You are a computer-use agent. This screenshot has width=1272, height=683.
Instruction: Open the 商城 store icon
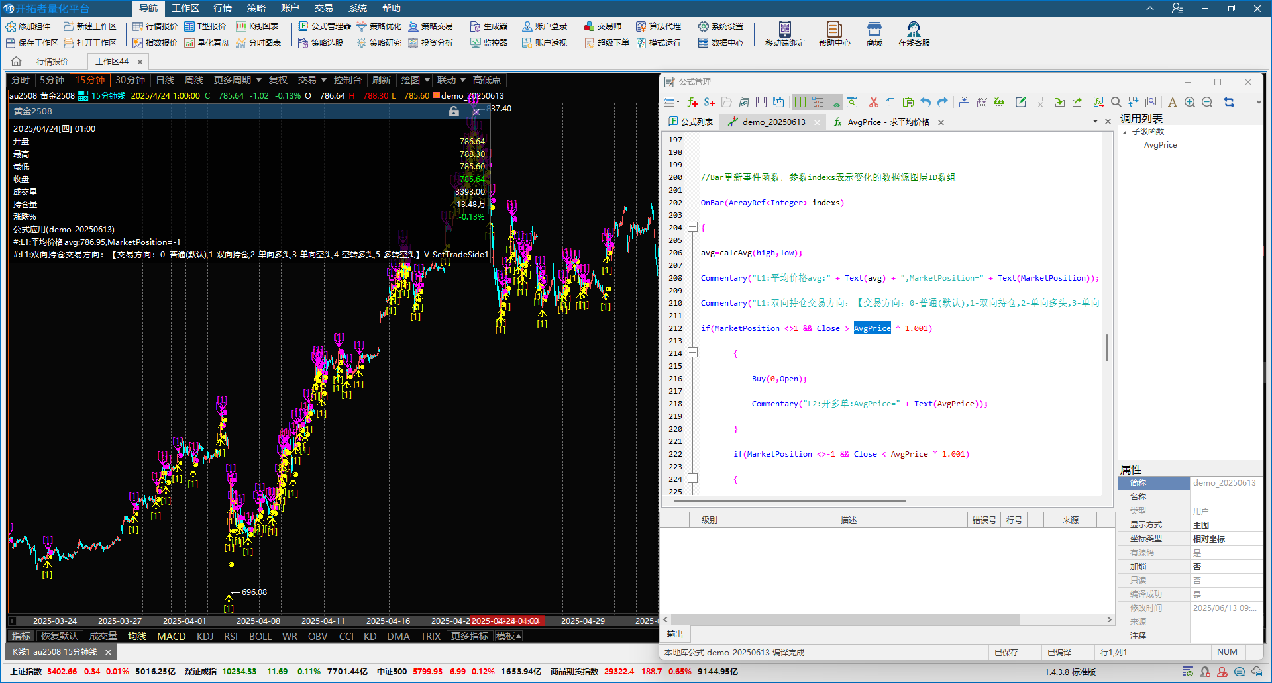(874, 34)
